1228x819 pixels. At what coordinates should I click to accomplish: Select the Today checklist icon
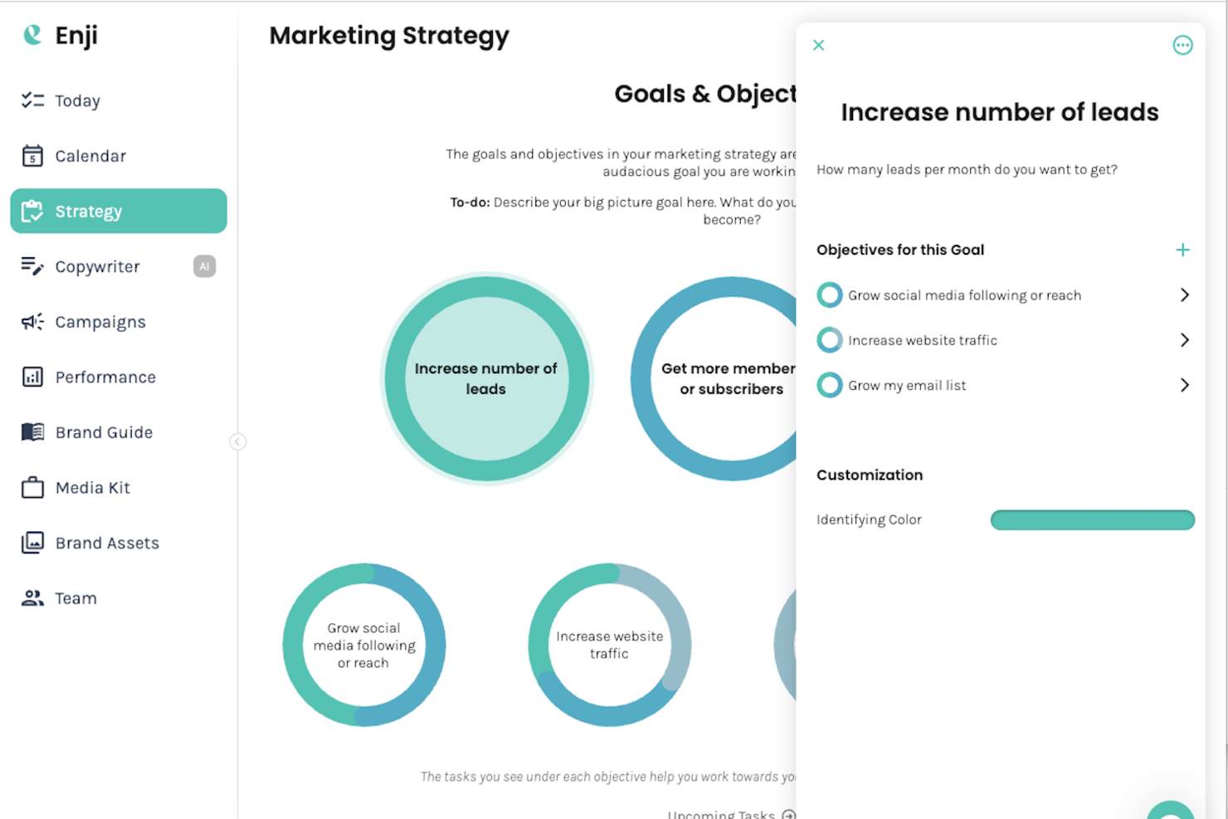[32, 100]
